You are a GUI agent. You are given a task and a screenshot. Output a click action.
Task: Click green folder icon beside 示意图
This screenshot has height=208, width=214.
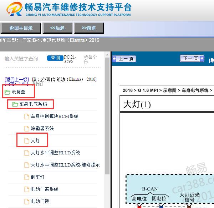pyautogui.click(x=7, y=92)
